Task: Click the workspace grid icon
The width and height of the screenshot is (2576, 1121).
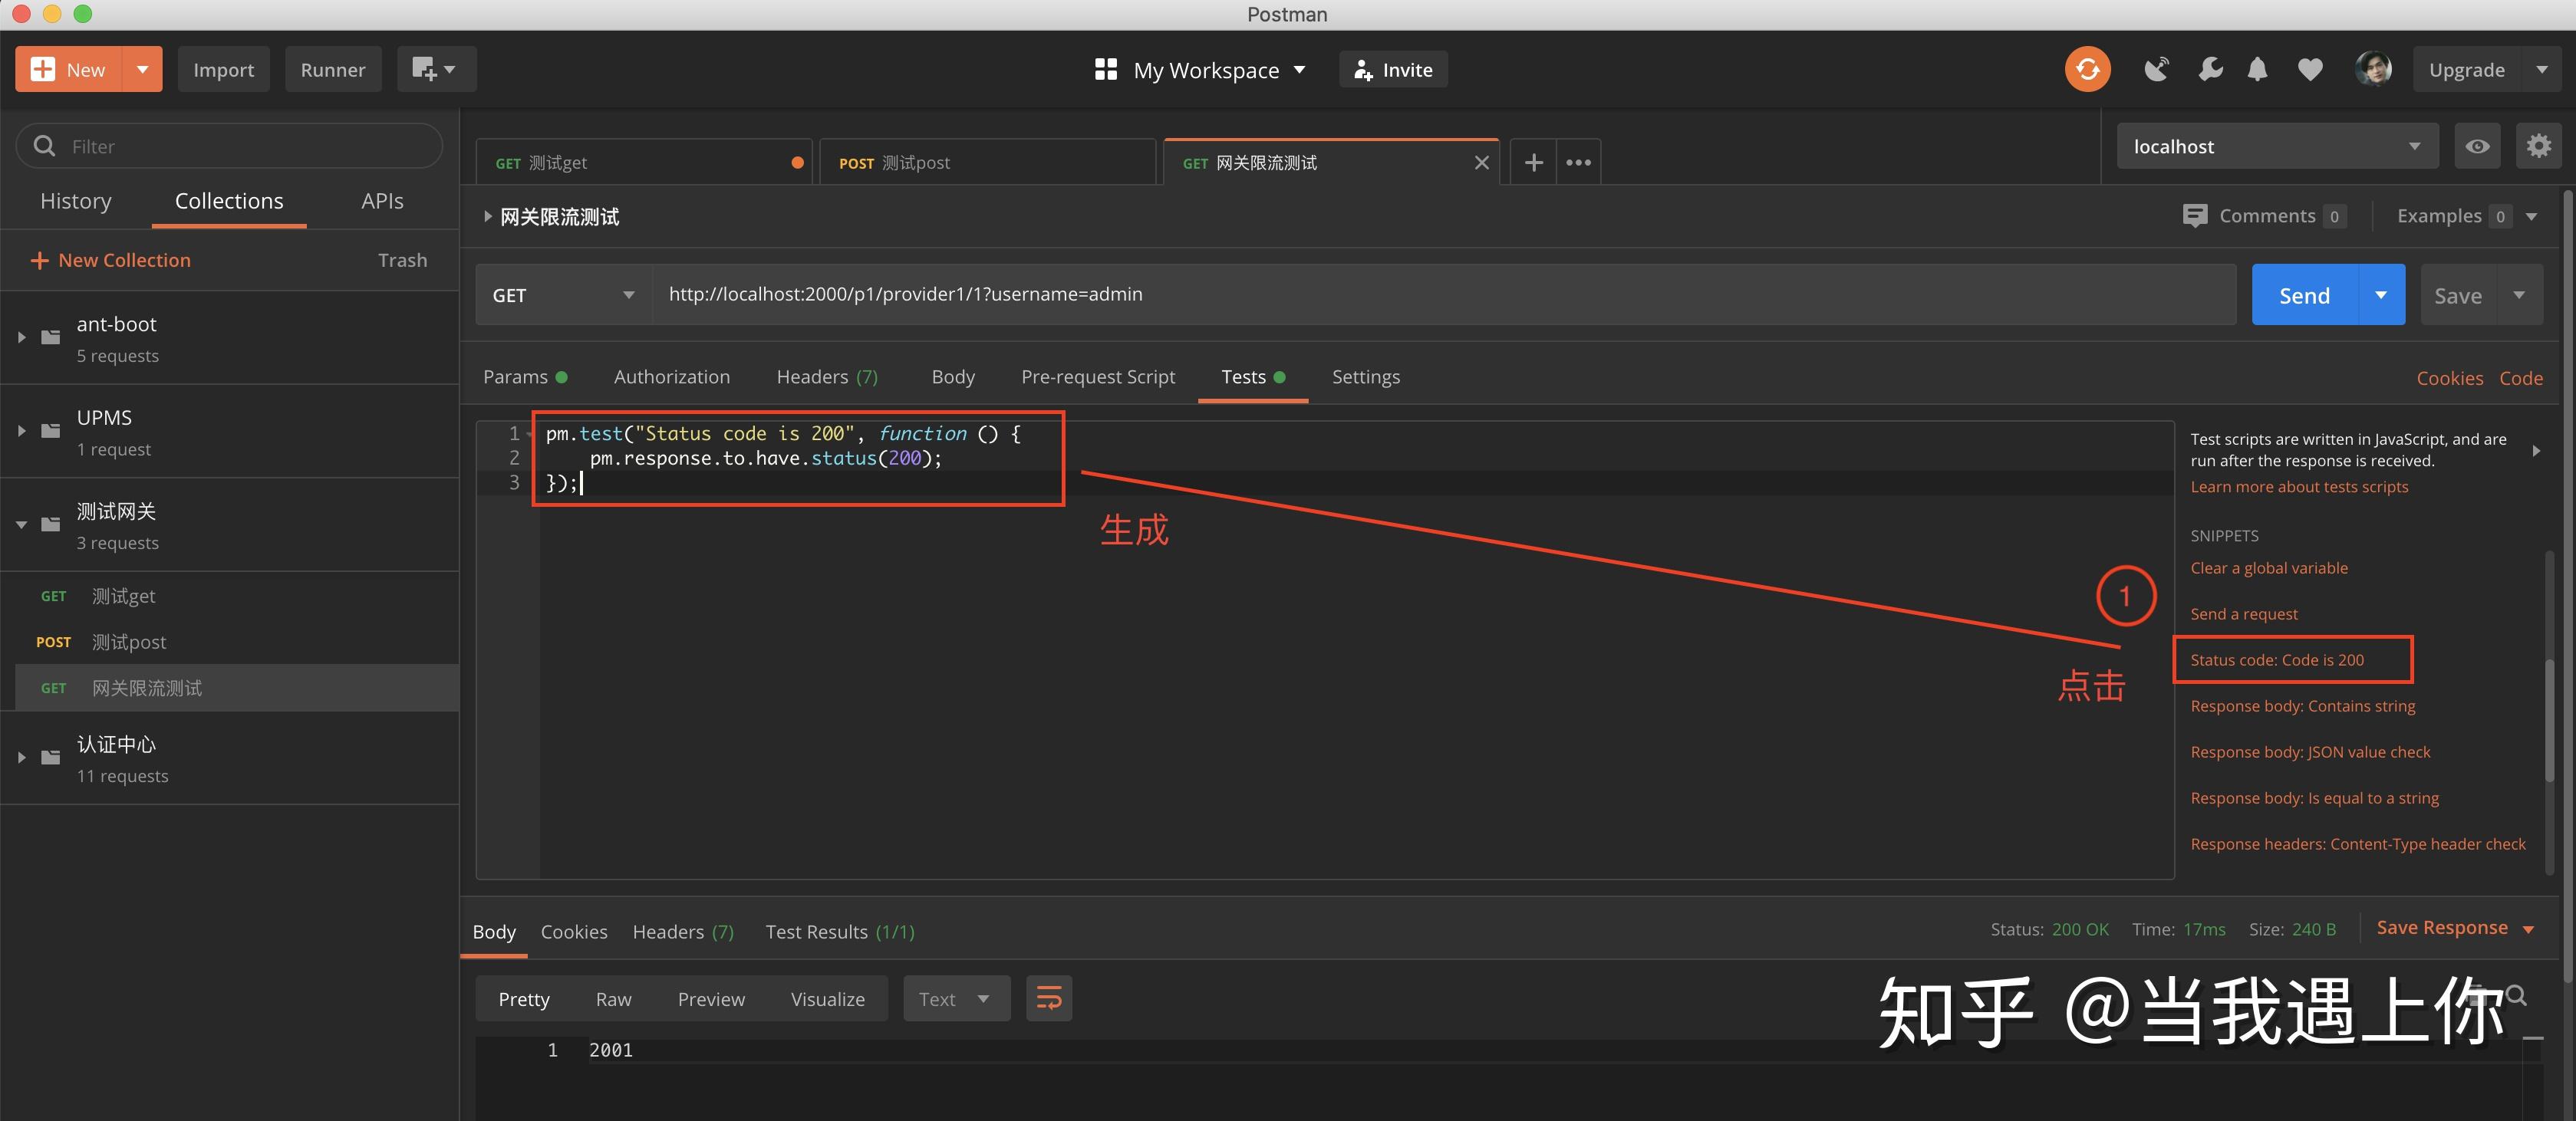Action: coord(1105,69)
